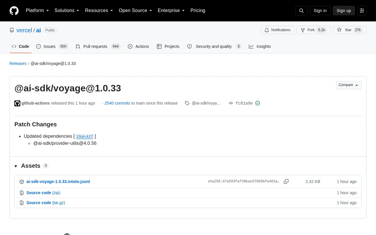Copy the sha256 digest to clipboard
Viewport: 376px width, 235px height.
pyautogui.click(x=286, y=182)
